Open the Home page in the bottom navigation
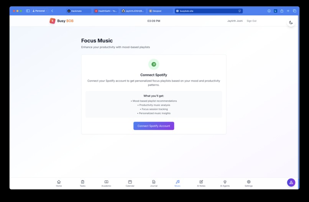Viewport: 309px width, 202px height. click(59, 183)
